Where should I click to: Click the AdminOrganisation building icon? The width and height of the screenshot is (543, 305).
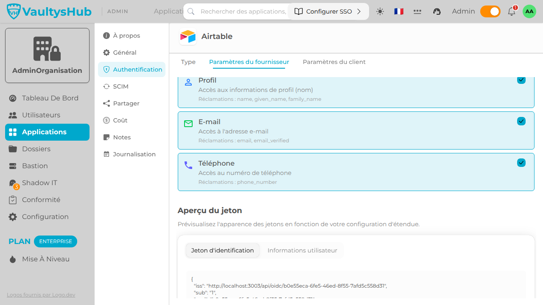pyautogui.click(x=47, y=49)
